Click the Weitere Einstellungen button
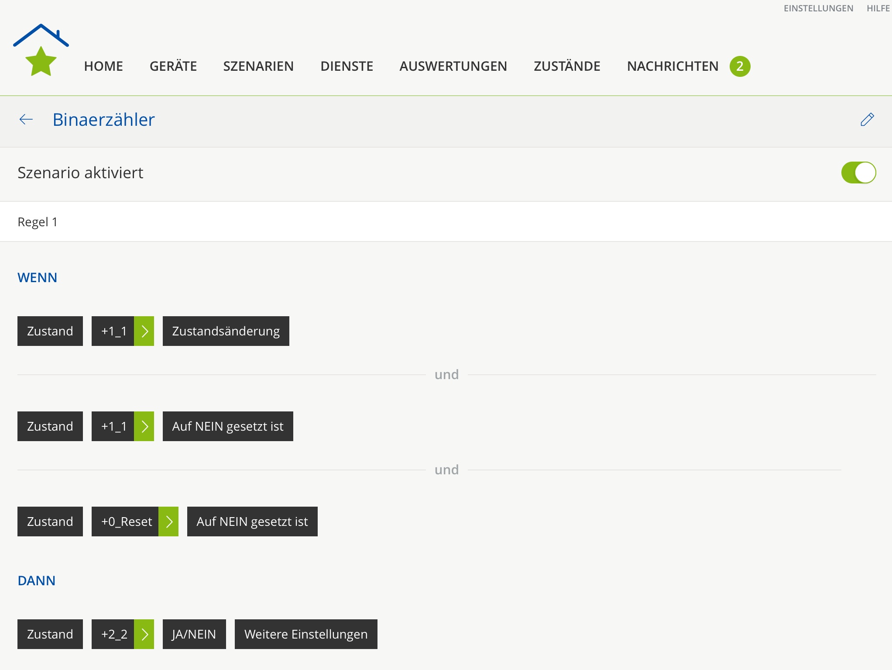Viewport: 892px width, 670px height. [x=306, y=634]
